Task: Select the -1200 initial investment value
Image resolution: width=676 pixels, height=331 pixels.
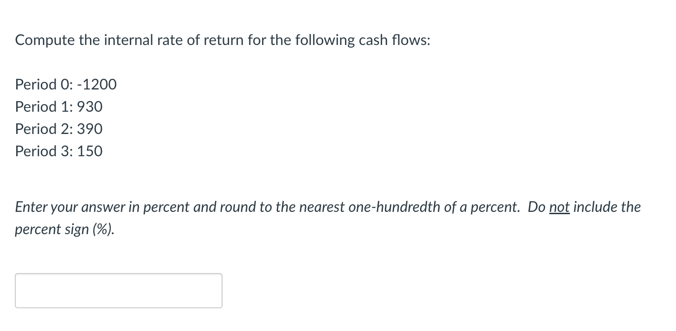Action: click(96, 84)
